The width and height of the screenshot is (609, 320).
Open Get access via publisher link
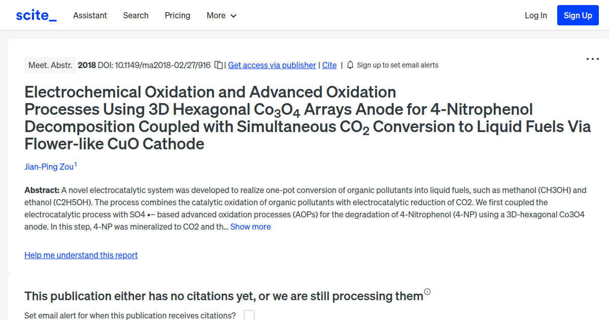[x=272, y=65]
